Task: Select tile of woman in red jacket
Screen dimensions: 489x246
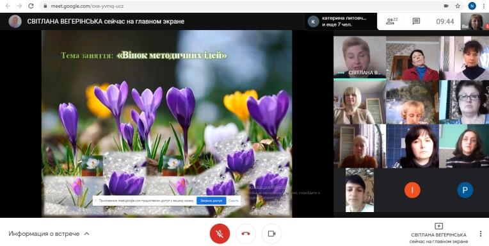Action: point(413,58)
